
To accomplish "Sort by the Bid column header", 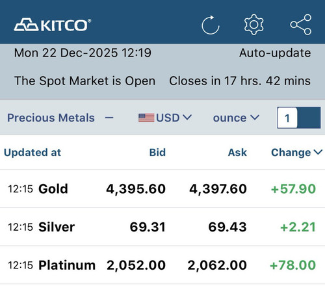I will pos(157,152).
